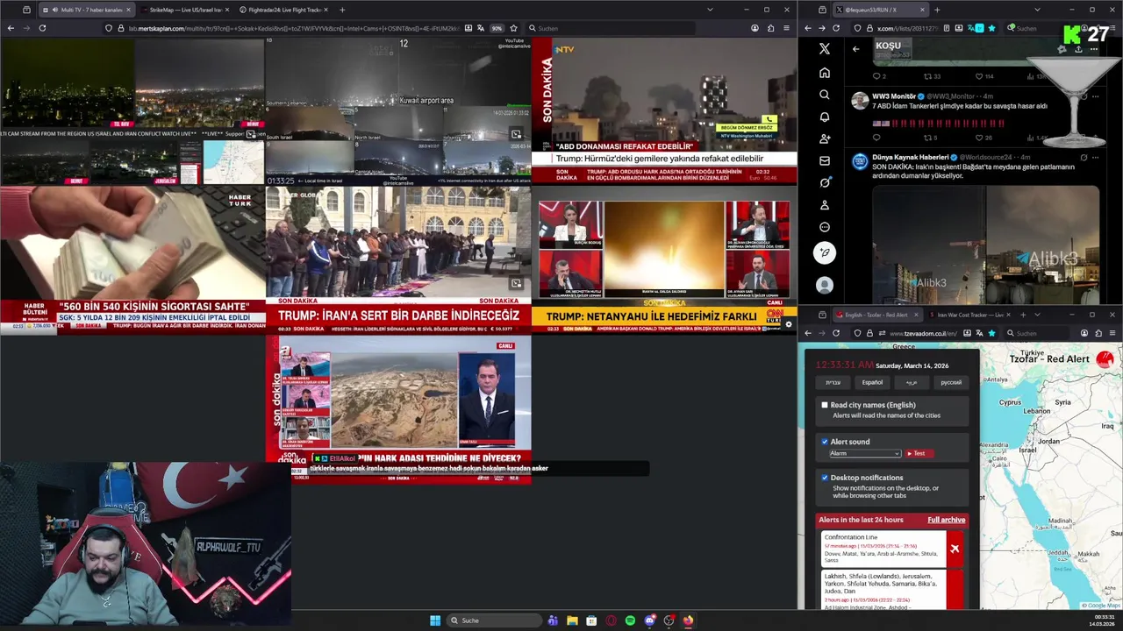Image resolution: width=1123 pixels, height=631 pixels.
Task: Toggle the 'Alert sound' checkbox
Action: click(825, 442)
